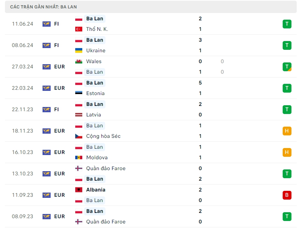The image size is (302, 228).
Task: Click the Czech Republic flag icon
Action: coord(79,136)
